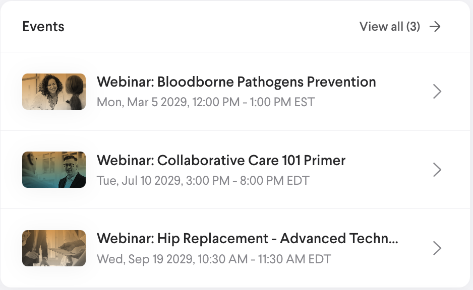Click the arrow icon beside View all
473x290 pixels.
pyautogui.click(x=435, y=27)
